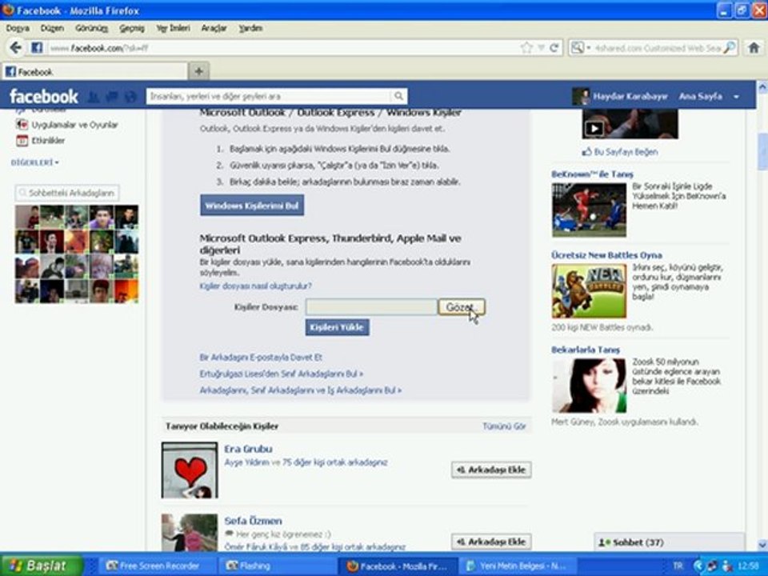The width and height of the screenshot is (768, 576).
Task: Click the BeKnown soccer ad image
Action: (589, 210)
